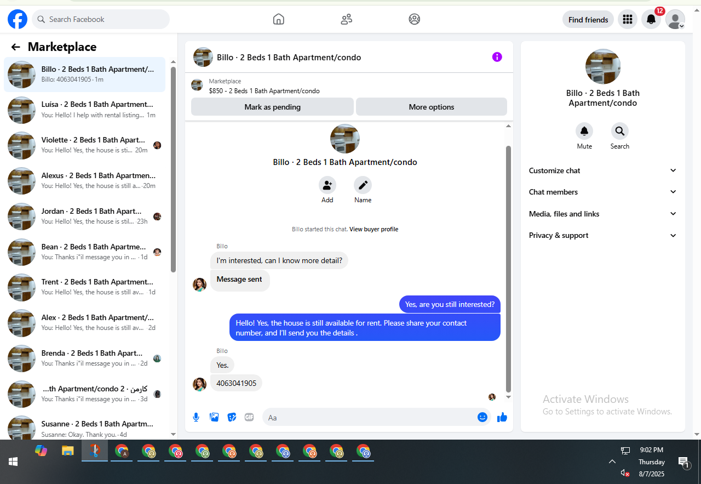This screenshot has height=484, width=701.
Task: Open the account profile avatar menu
Action: tap(675, 20)
